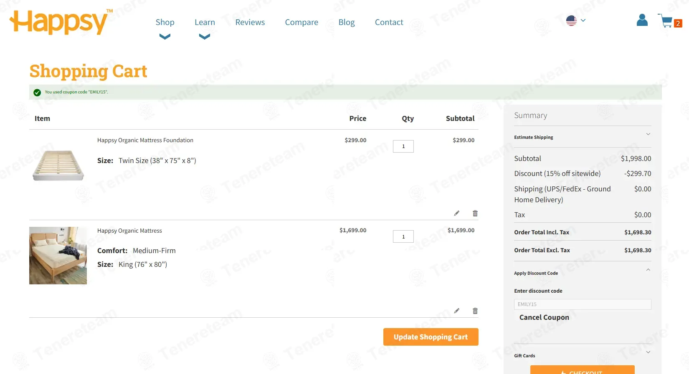Expand the Estimate Shipping section

tap(583, 137)
